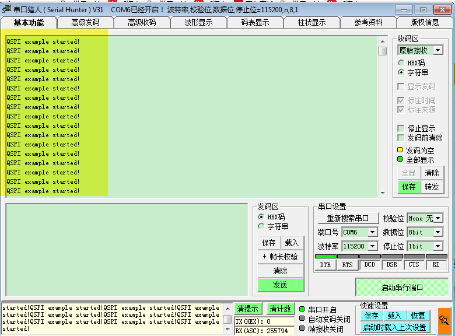Click the 恢复 button in 快速设置
Screen dimensions: 455x336
pos(418,316)
